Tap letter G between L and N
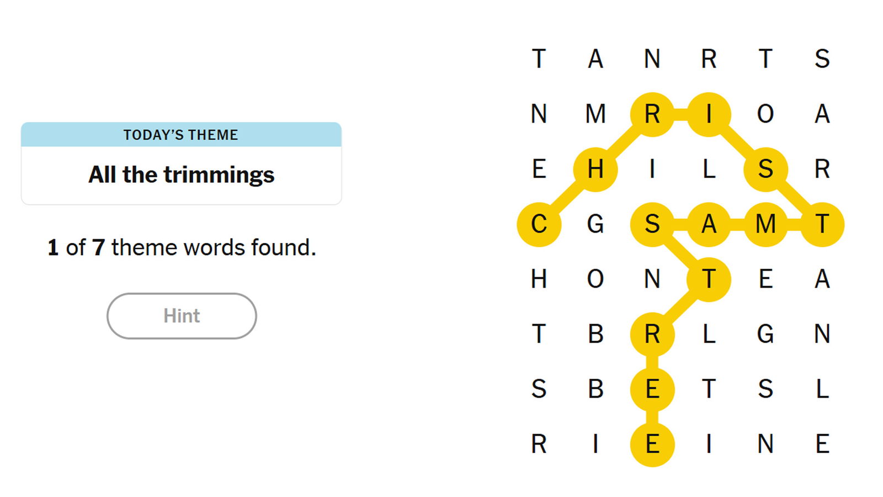This screenshot has height=497, width=883. click(765, 334)
